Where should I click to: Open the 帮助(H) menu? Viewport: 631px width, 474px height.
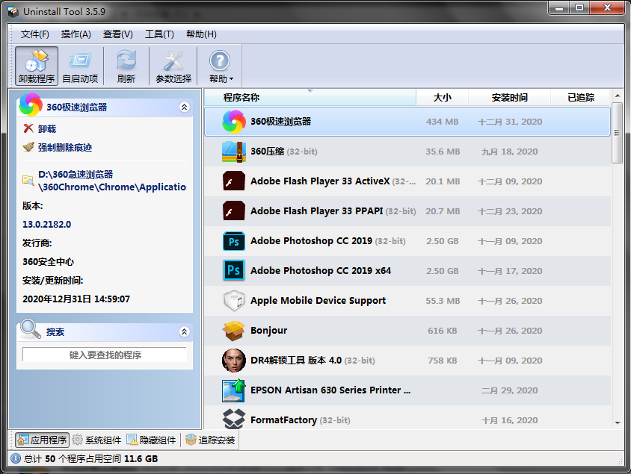pos(201,34)
